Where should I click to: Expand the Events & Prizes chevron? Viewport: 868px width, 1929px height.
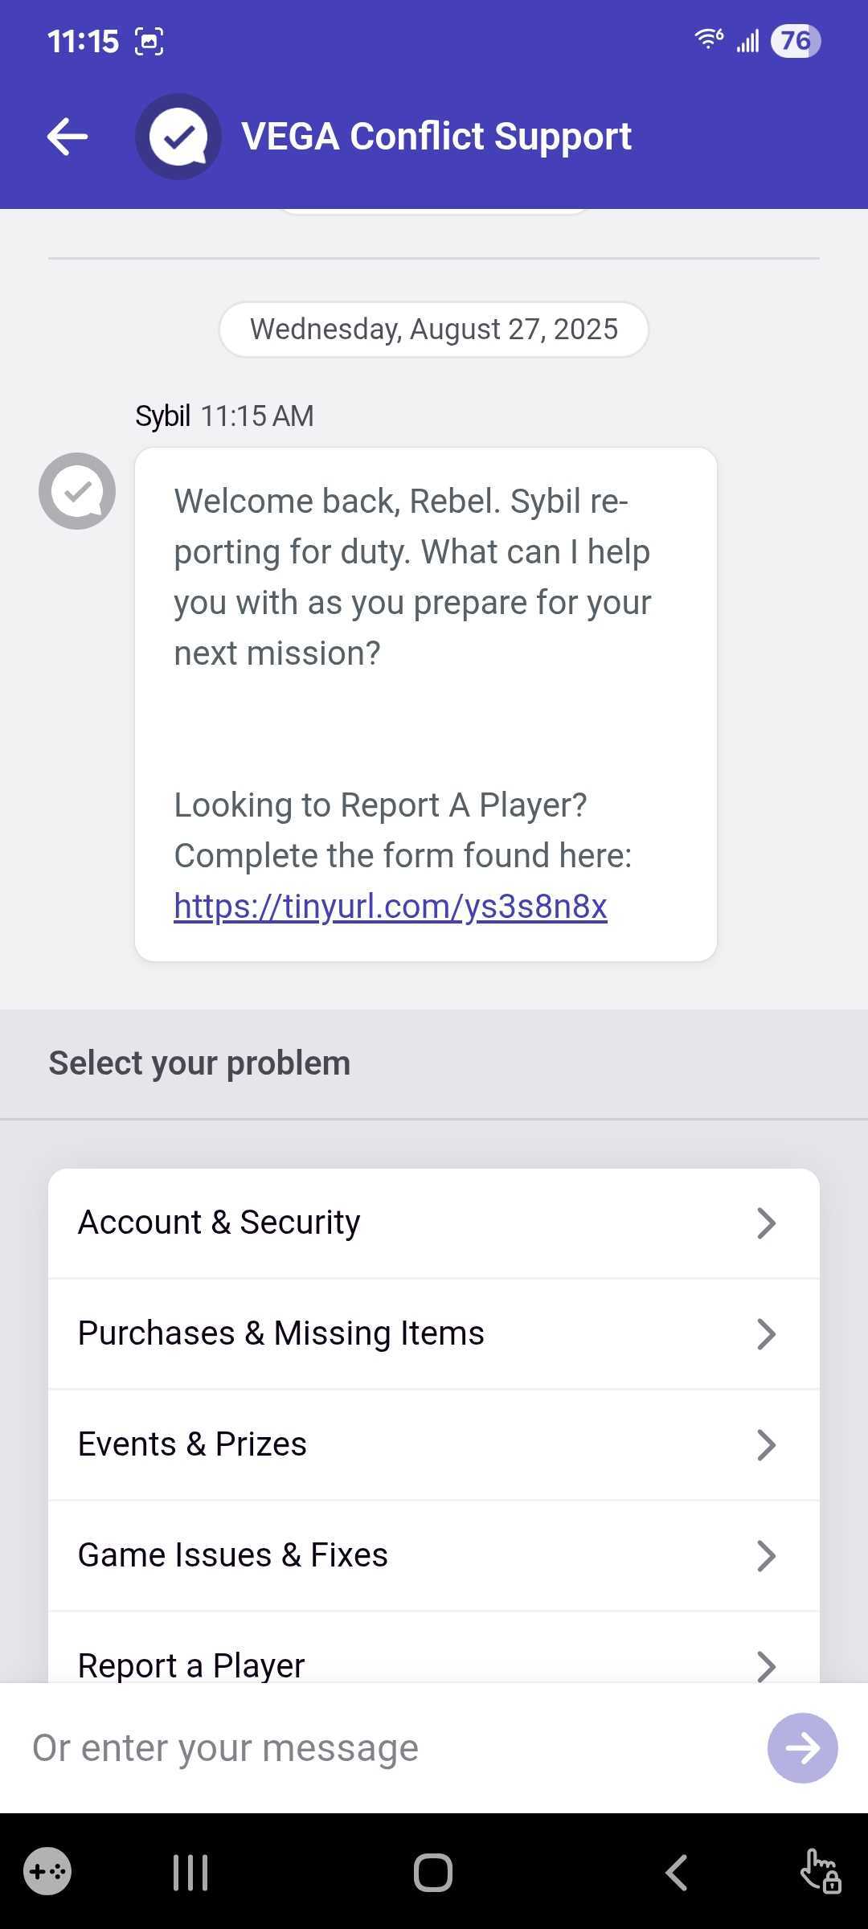point(766,1445)
